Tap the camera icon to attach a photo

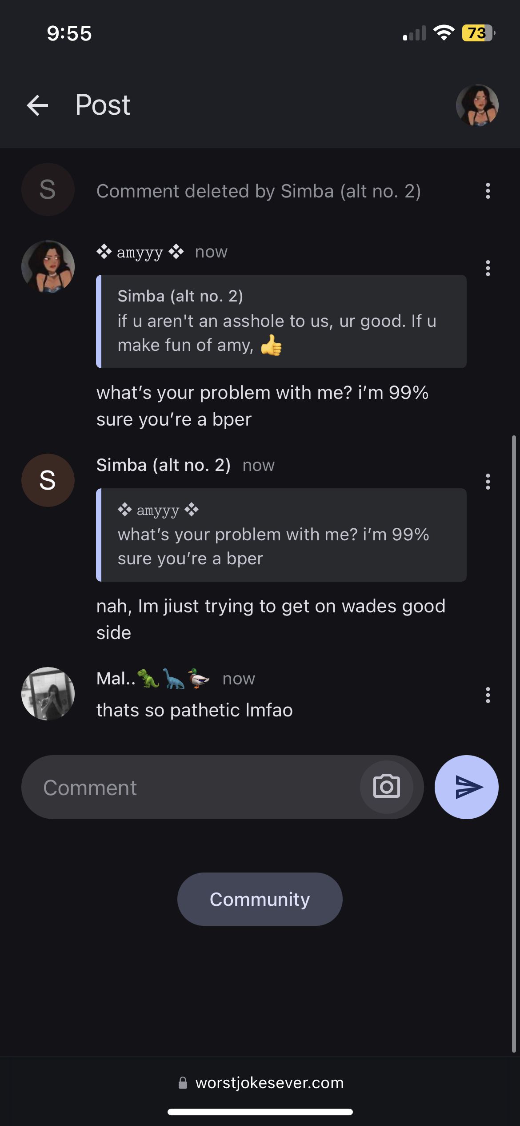point(386,787)
